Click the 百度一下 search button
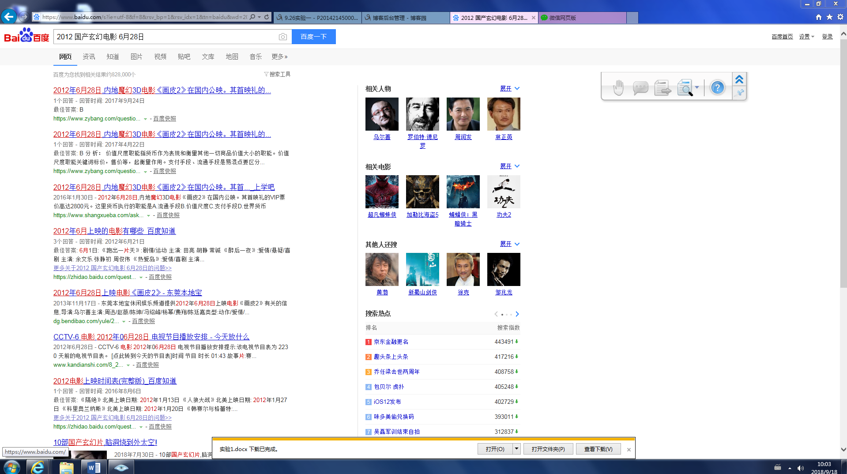Viewport: 847px width, 474px height. click(314, 37)
